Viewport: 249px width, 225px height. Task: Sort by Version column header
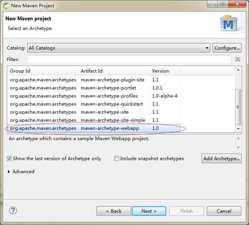pyautogui.click(x=165, y=71)
